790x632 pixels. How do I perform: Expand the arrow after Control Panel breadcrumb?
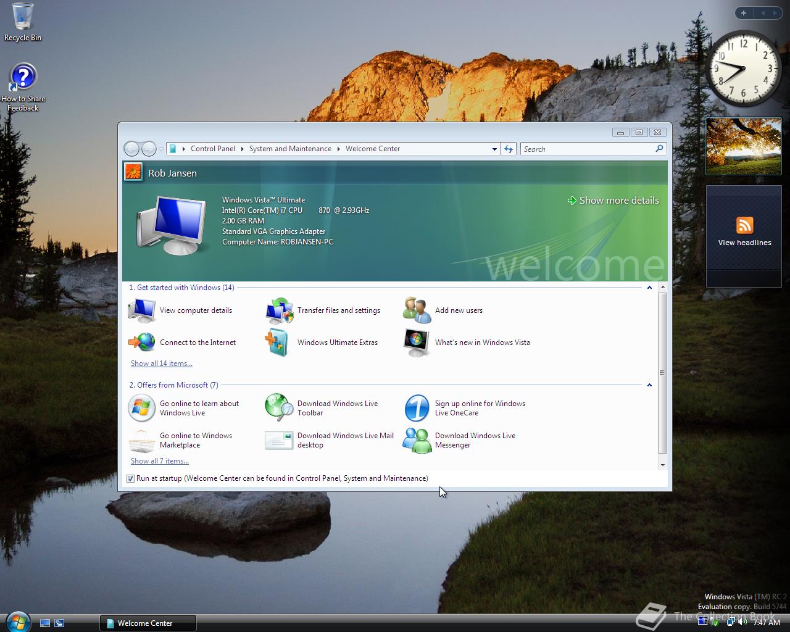tap(243, 149)
